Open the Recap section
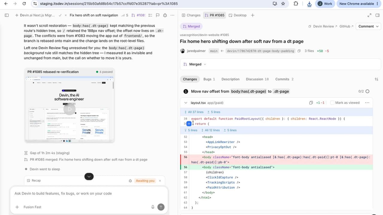The width and height of the screenshot is (383, 215). click(34, 181)
